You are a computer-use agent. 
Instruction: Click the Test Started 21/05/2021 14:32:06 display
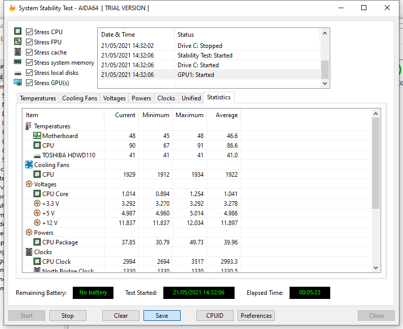pos(198,293)
